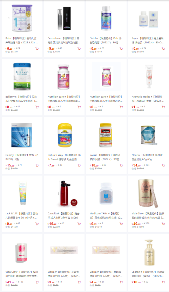Click cart icon for Swisse Lung Health

coord(121,165)
